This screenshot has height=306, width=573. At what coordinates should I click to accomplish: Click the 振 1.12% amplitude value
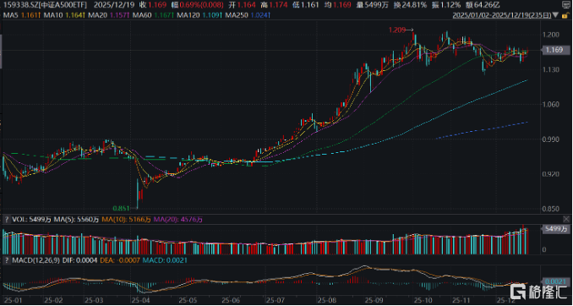click(445, 5)
